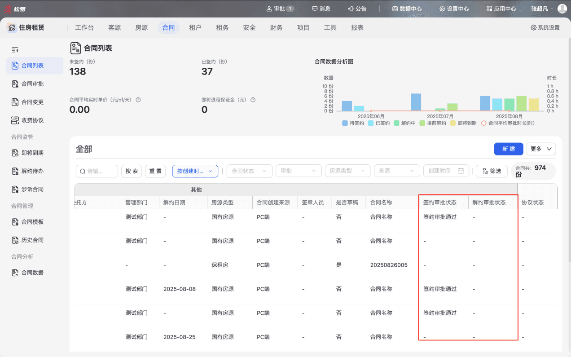Toggle 已签约 legend in the chart
Image resolution: width=571 pixels, height=357 pixels.
click(379, 123)
